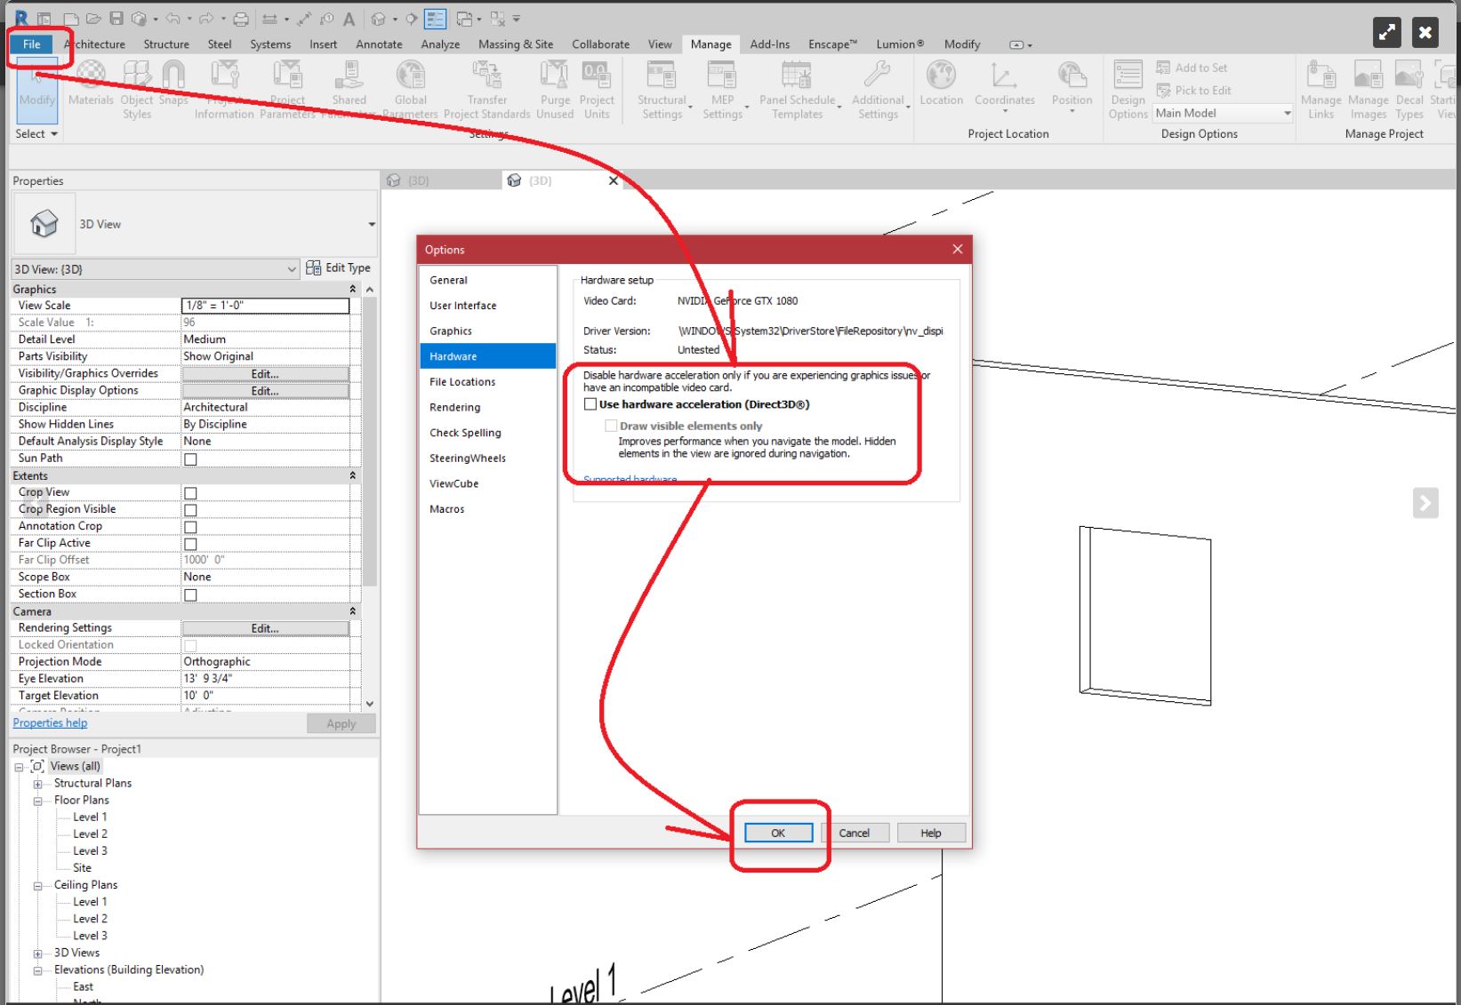The width and height of the screenshot is (1461, 1005).
Task: Expand the Structural Plans tree node
Action: pos(37,783)
